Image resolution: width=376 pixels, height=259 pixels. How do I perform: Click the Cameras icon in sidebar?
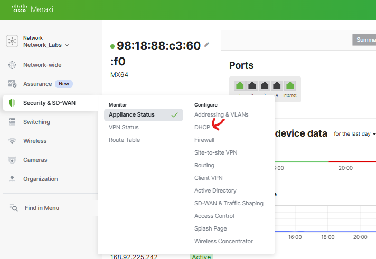coord(12,160)
